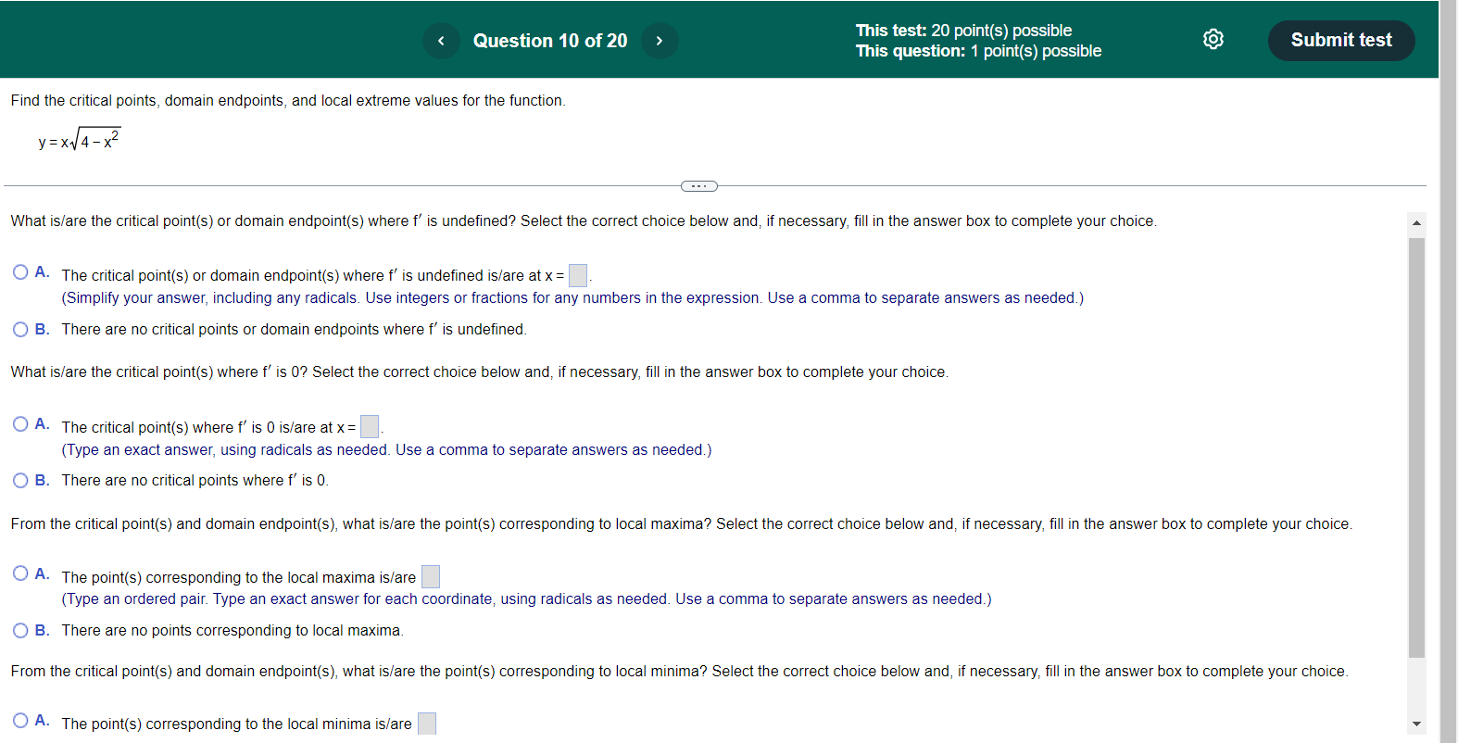Click answer box for f′ is 0 x values
The height and width of the screenshot is (743, 1458).
point(370,426)
